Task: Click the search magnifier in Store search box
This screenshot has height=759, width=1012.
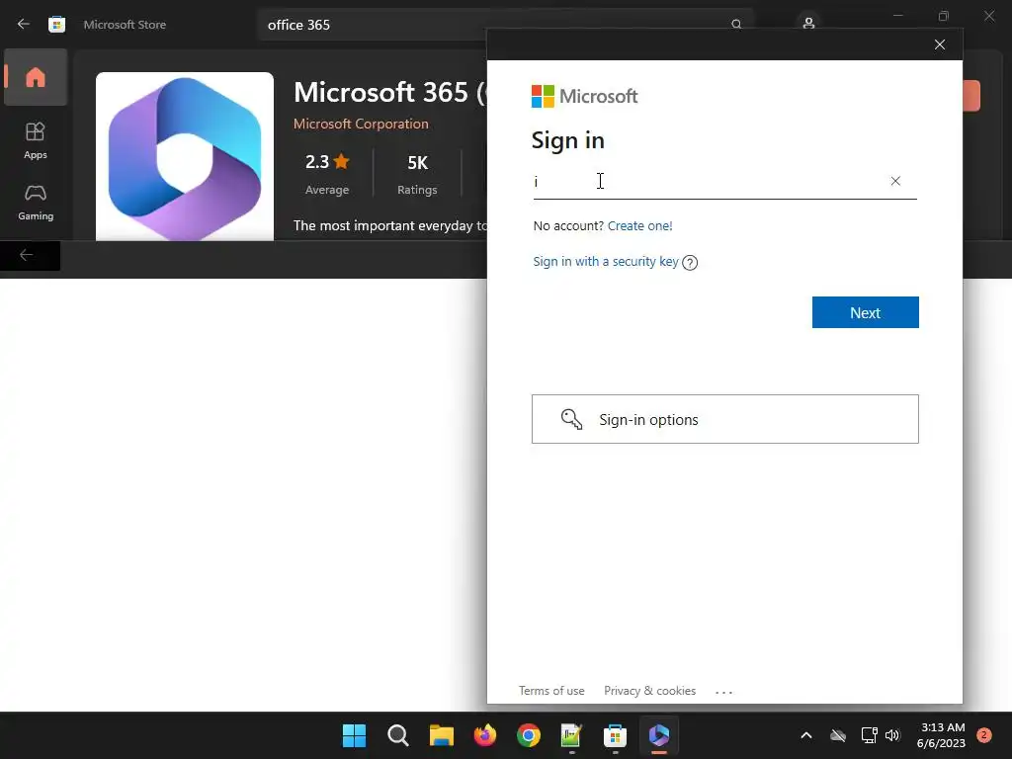Action: (736, 25)
